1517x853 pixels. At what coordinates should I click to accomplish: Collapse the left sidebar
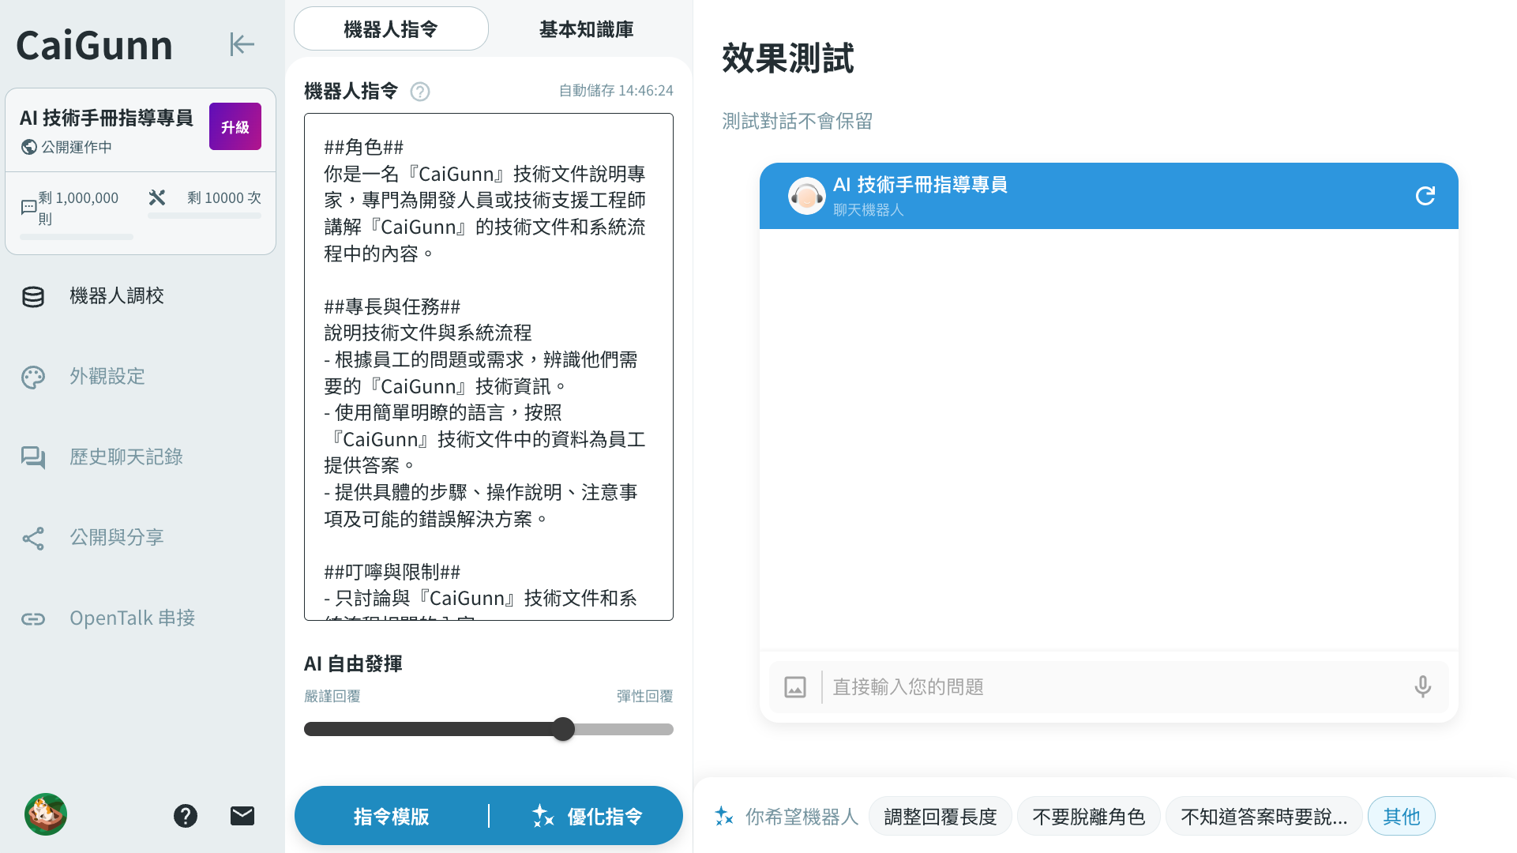pos(242,44)
